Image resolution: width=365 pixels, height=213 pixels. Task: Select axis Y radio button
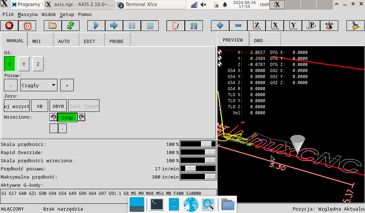click(x=24, y=64)
